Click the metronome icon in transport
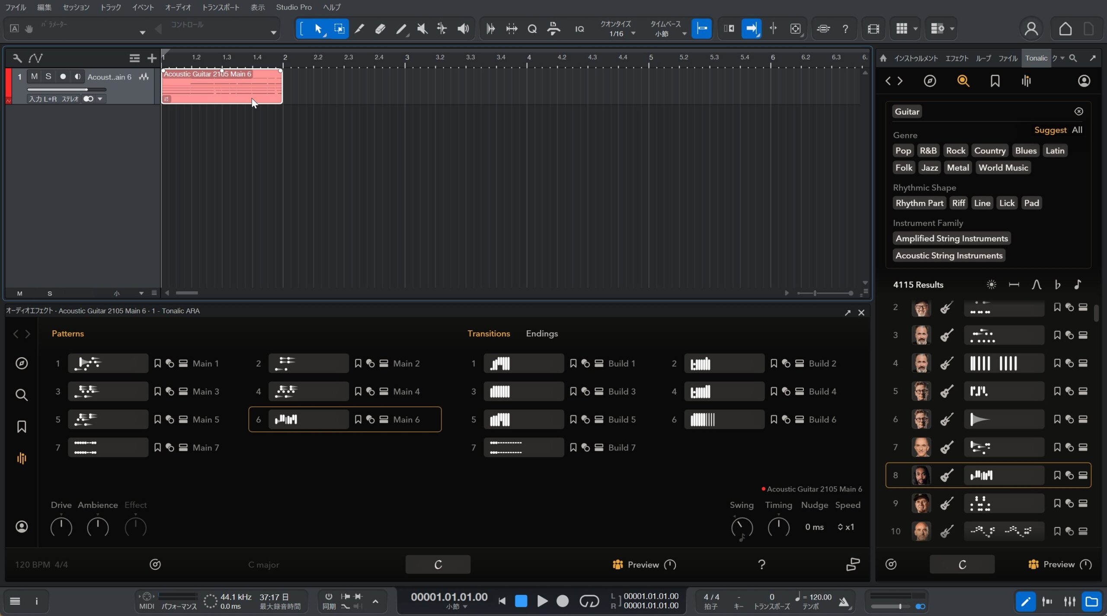 (x=844, y=601)
